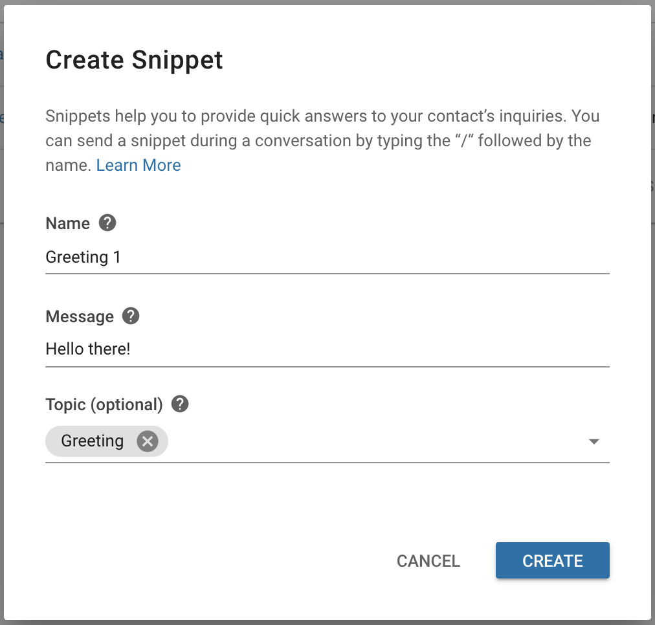Screen dimensions: 655x625
Task: Cancel the snippet creation
Action: 428,561
